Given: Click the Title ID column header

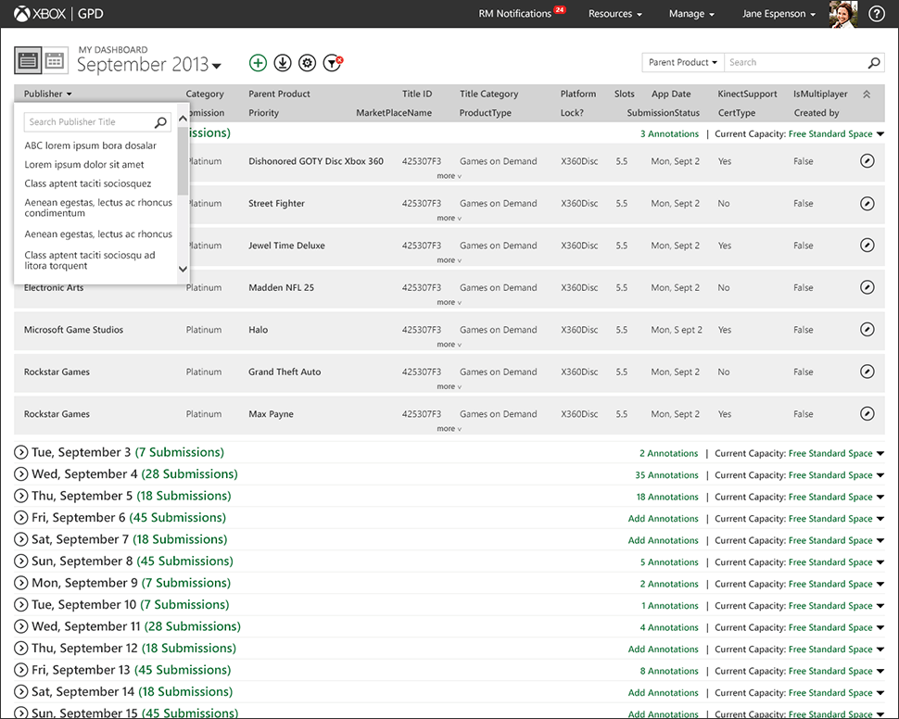Looking at the screenshot, I should 417,94.
